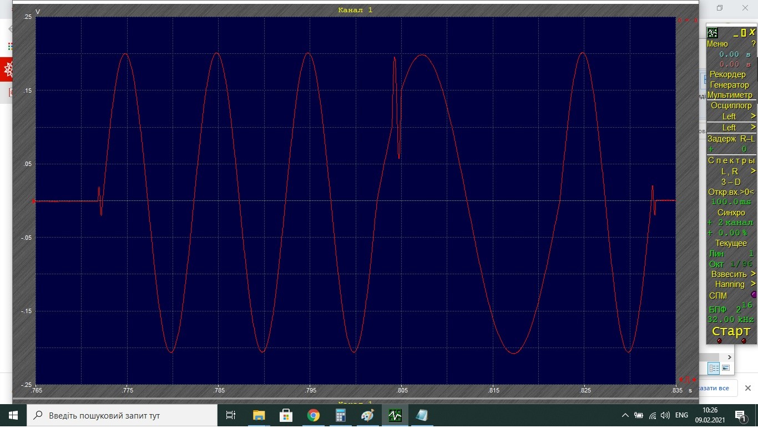758x428 pixels.
Task: Open the notepad-like app on the taskbar
Action: point(422,415)
